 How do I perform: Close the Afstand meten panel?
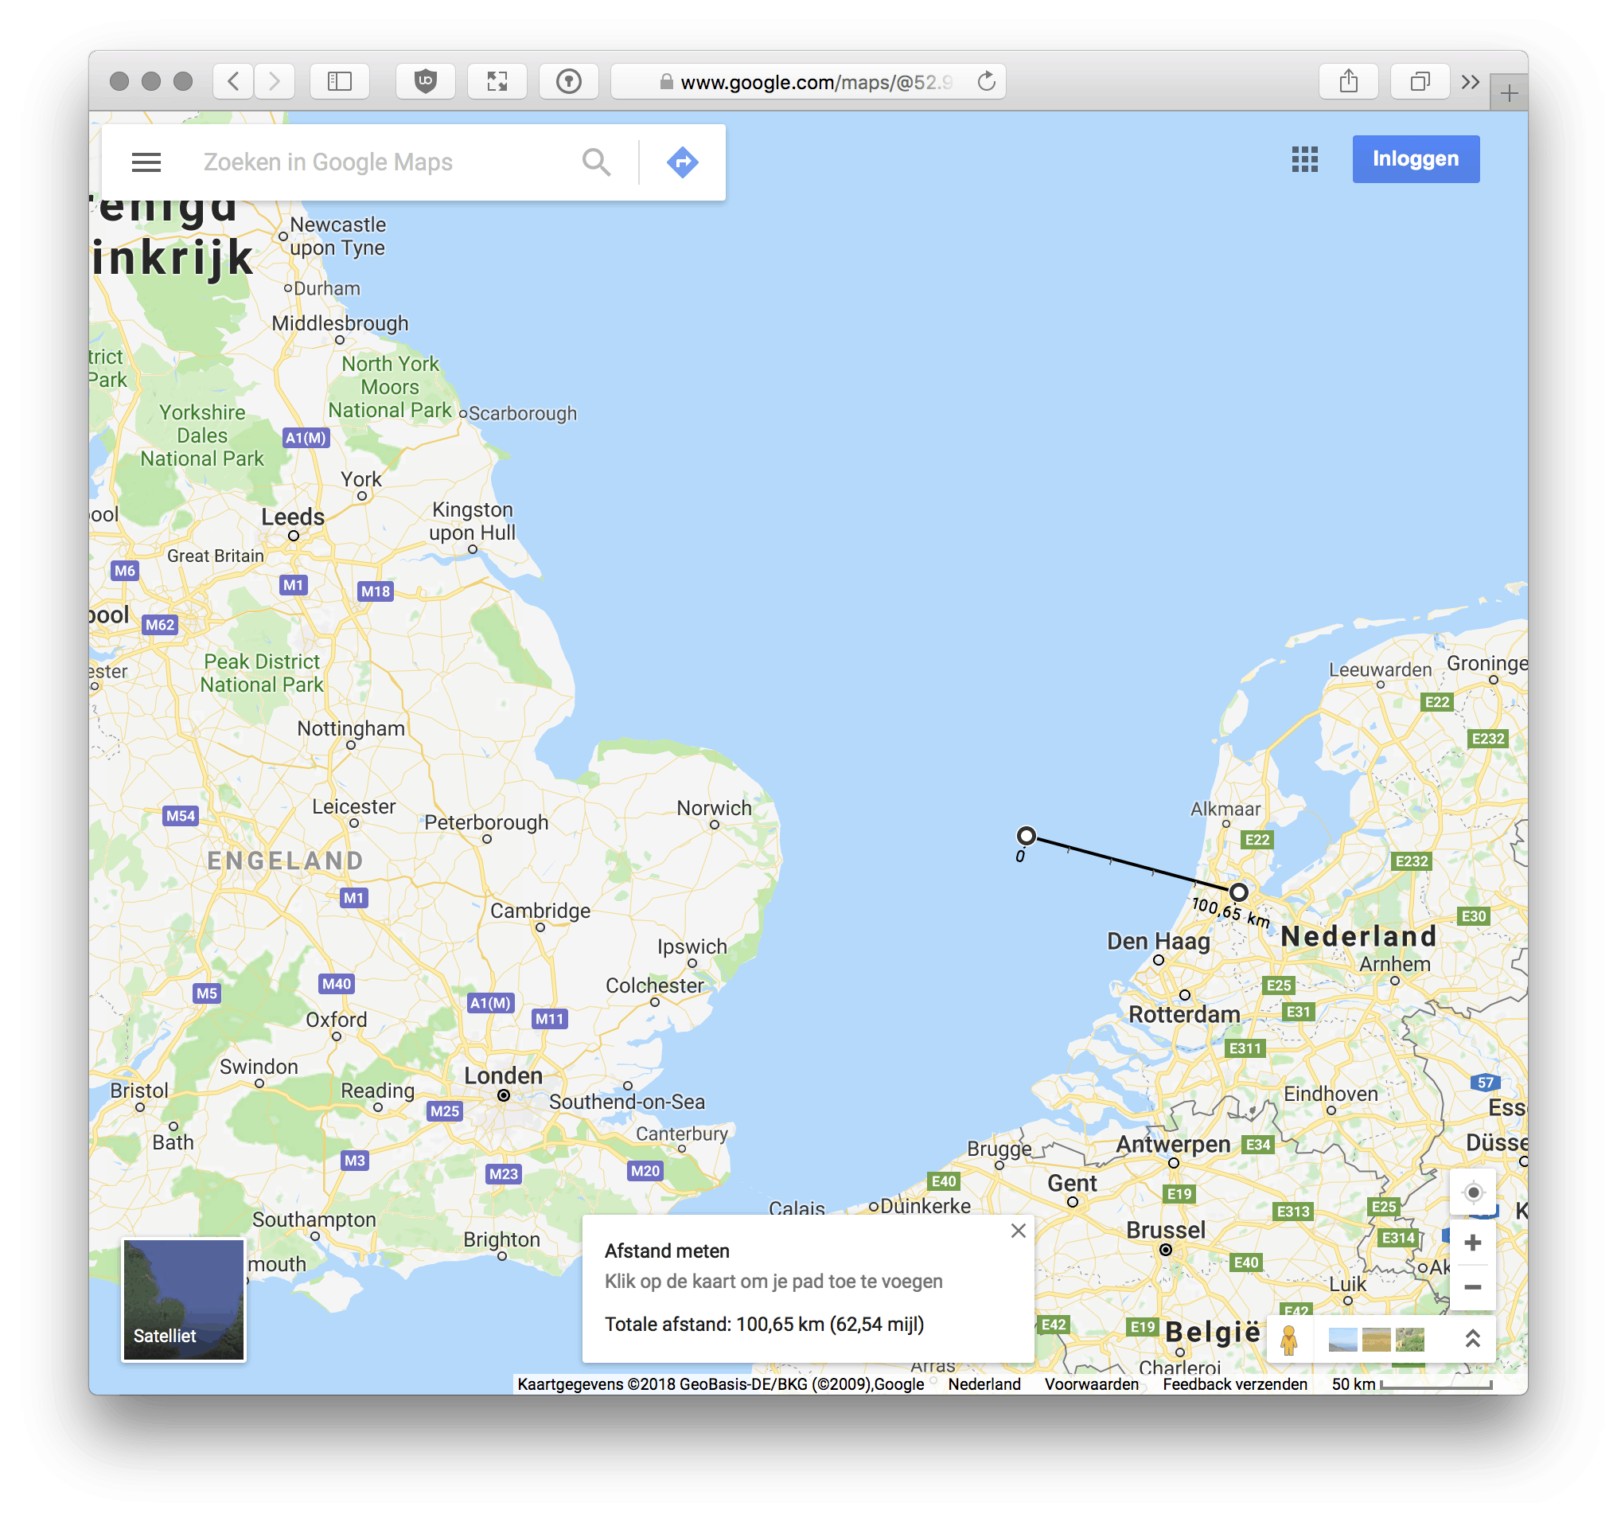tap(1018, 1231)
